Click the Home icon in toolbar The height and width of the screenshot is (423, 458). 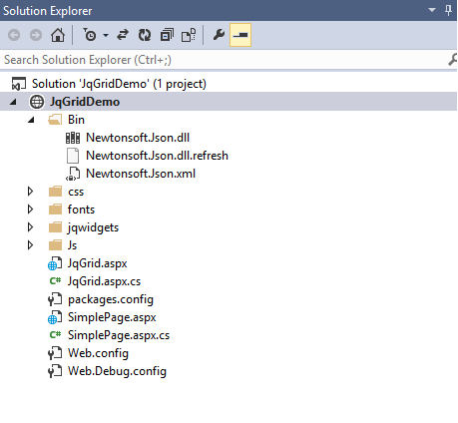pos(58,35)
